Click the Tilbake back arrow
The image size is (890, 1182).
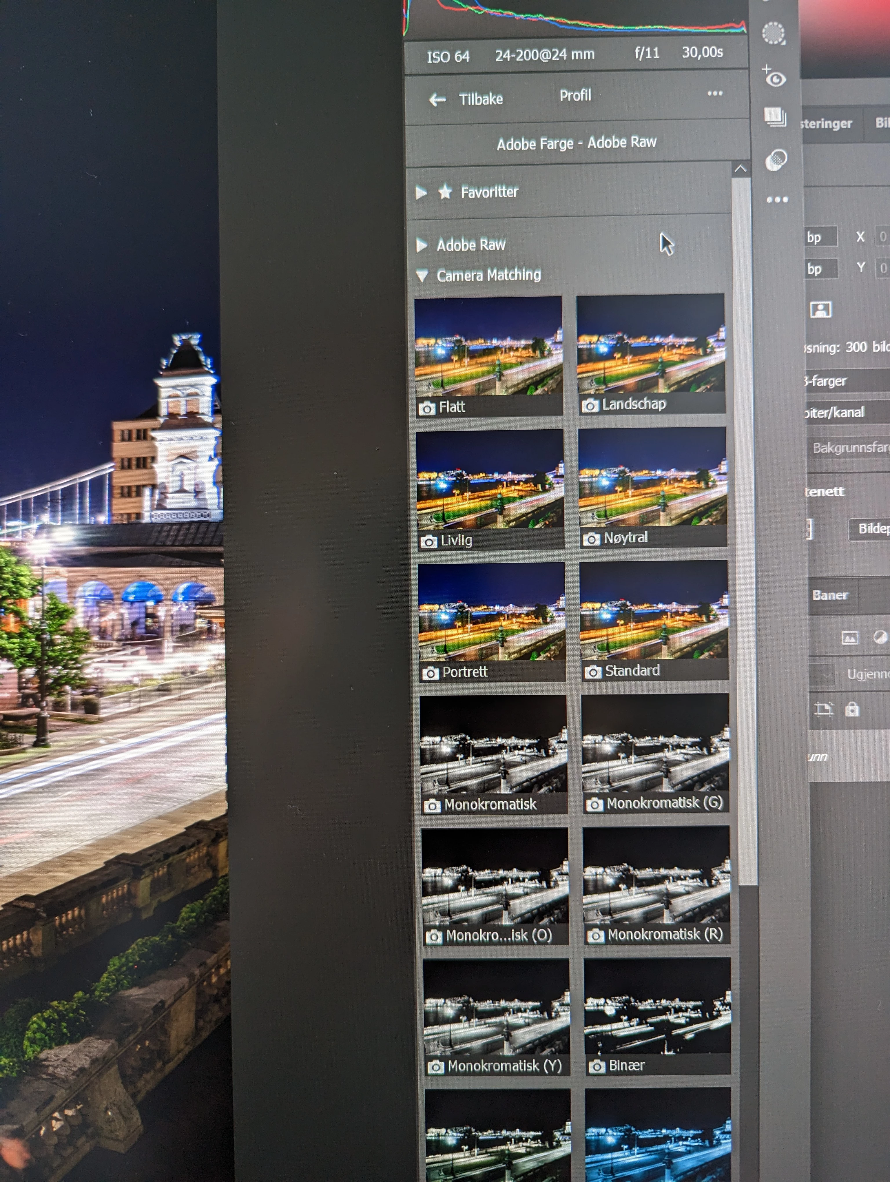[437, 99]
